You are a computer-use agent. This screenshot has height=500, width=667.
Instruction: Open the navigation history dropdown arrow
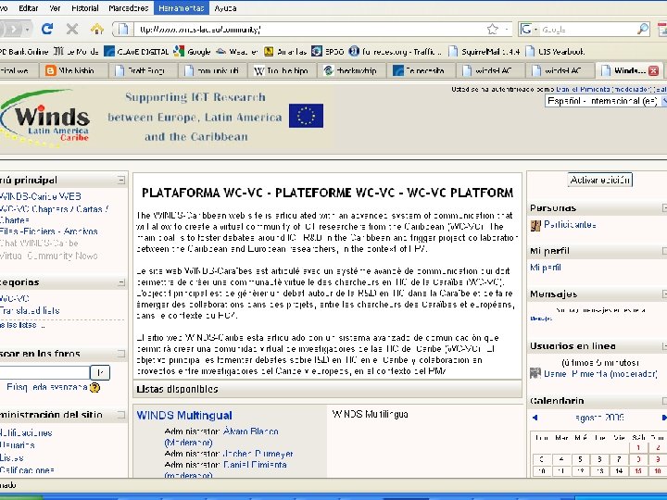point(27,30)
